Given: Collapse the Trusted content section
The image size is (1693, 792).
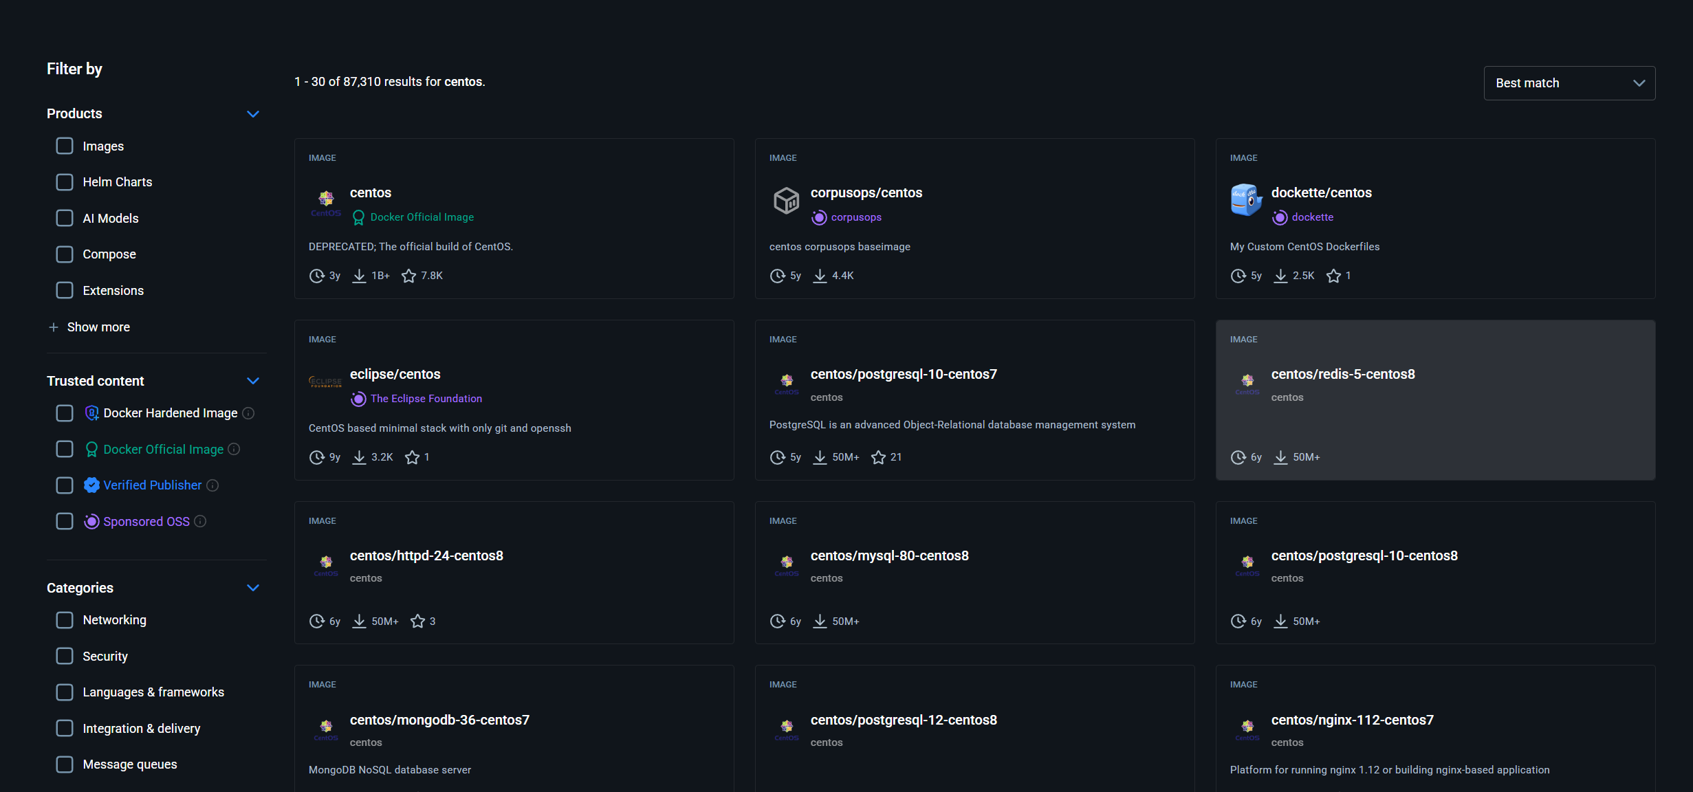Looking at the screenshot, I should click(253, 381).
